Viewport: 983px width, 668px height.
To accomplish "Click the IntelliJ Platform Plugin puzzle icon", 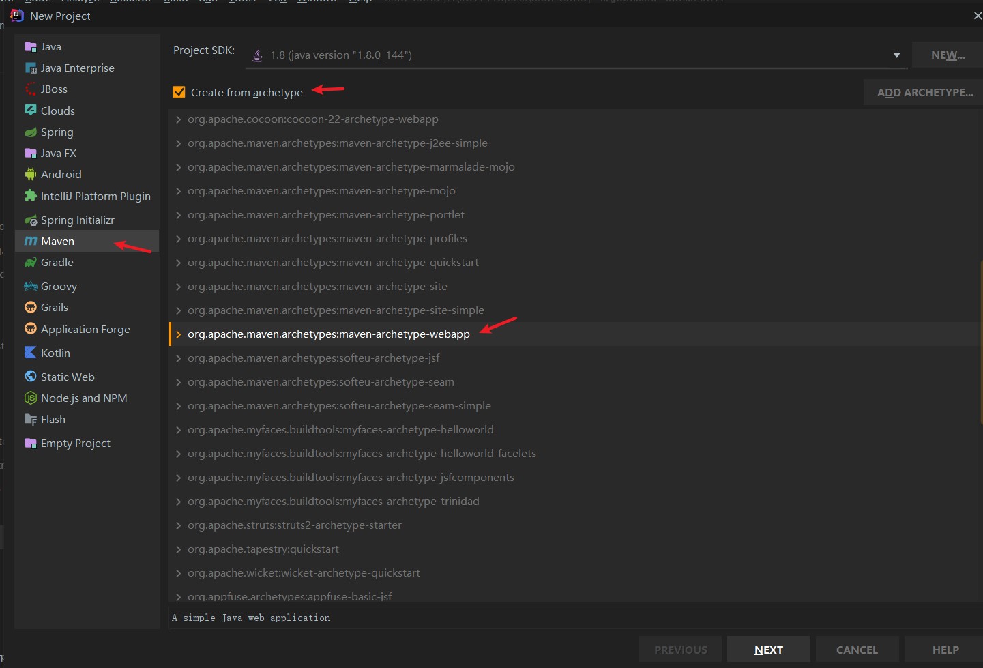I will pyautogui.click(x=31, y=196).
